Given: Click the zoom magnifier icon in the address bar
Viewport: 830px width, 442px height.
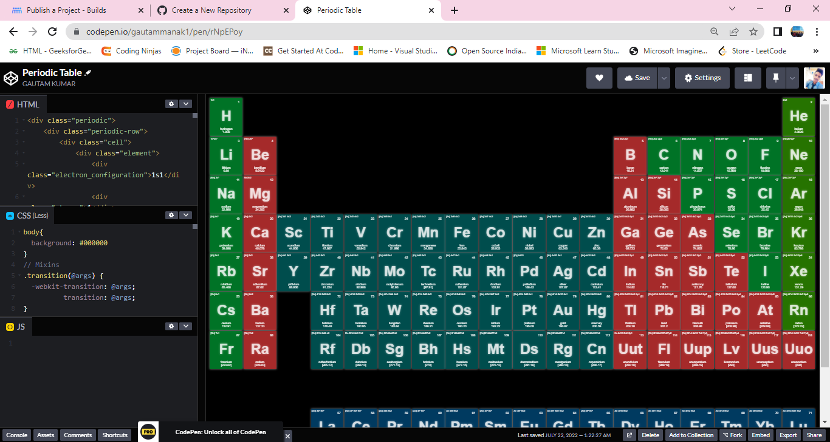Looking at the screenshot, I should pyautogui.click(x=715, y=30).
